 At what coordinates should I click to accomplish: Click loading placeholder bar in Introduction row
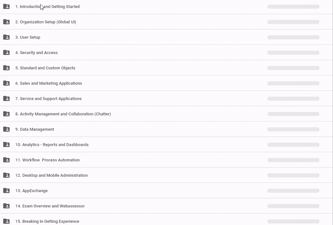click(x=293, y=7)
